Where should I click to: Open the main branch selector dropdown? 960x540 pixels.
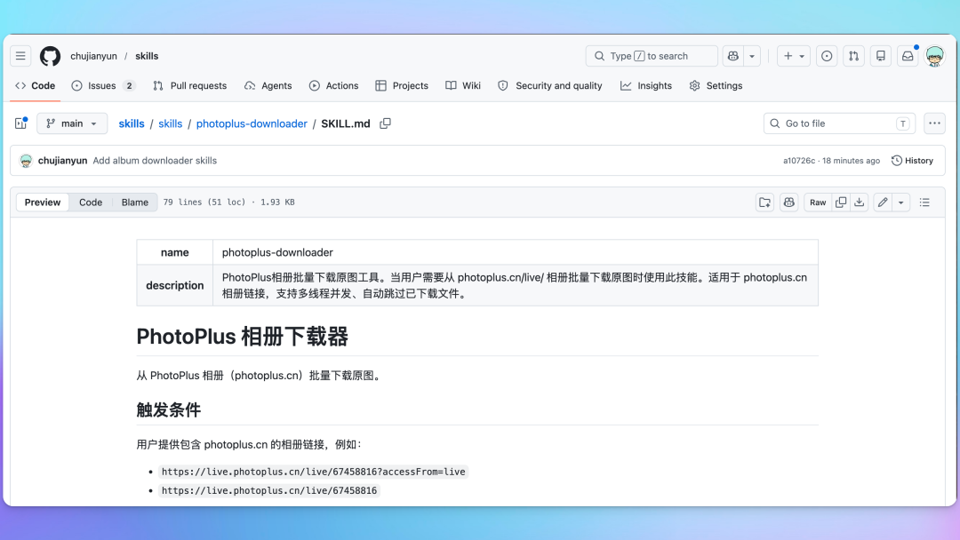pyautogui.click(x=72, y=123)
